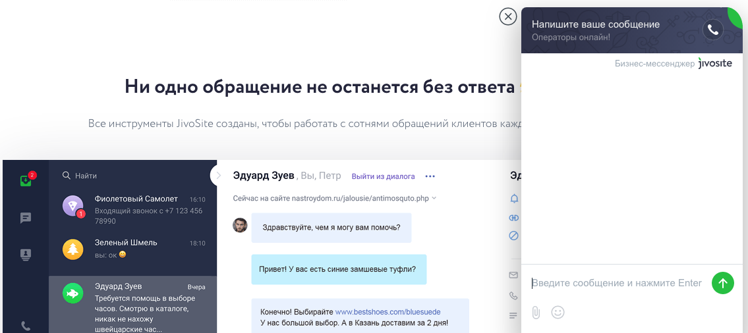Click the bell notification icon in visitor panel
Viewport: 748px width, 333px height.
(514, 199)
